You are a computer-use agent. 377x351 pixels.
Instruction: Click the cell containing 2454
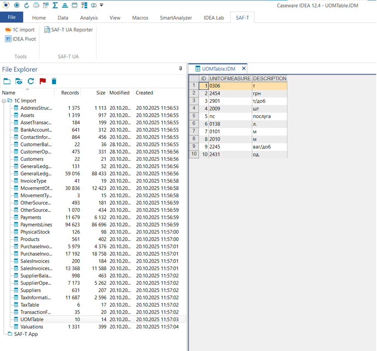pyautogui.click(x=230, y=93)
